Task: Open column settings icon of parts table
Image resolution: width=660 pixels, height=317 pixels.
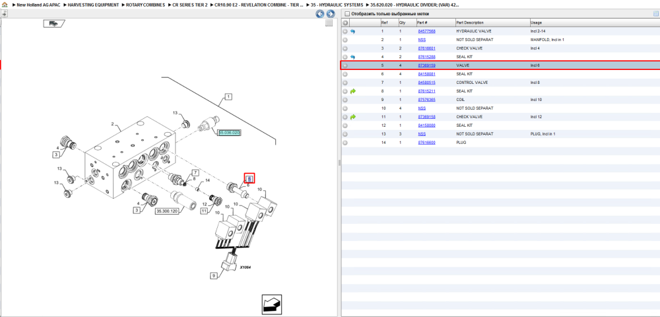Action: click(x=655, y=13)
